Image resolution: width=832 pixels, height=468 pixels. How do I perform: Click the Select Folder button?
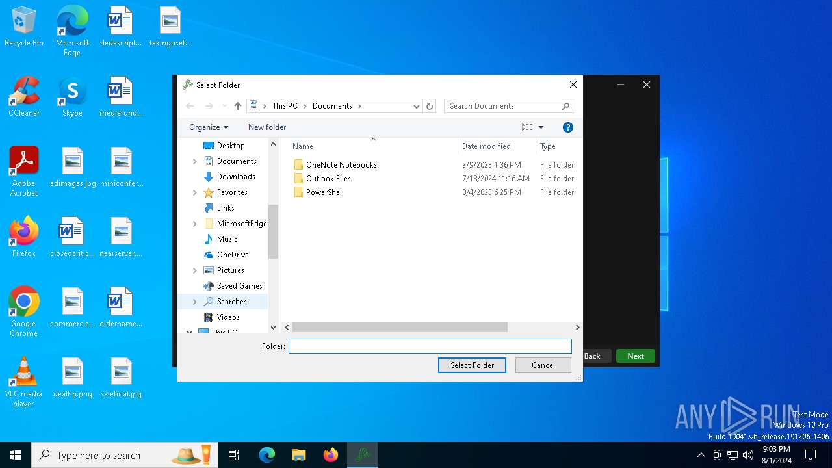[x=473, y=365]
